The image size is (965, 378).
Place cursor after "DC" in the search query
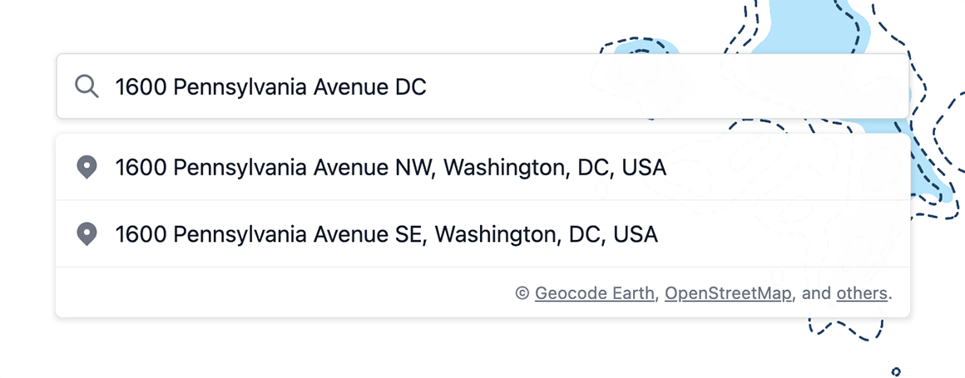[428, 86]
